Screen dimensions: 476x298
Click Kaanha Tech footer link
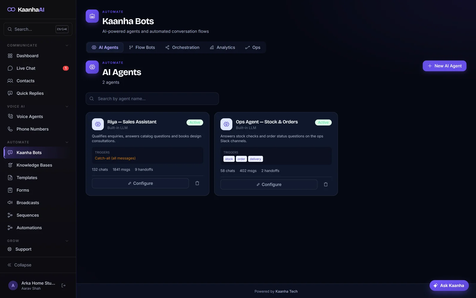click(286, 291)
